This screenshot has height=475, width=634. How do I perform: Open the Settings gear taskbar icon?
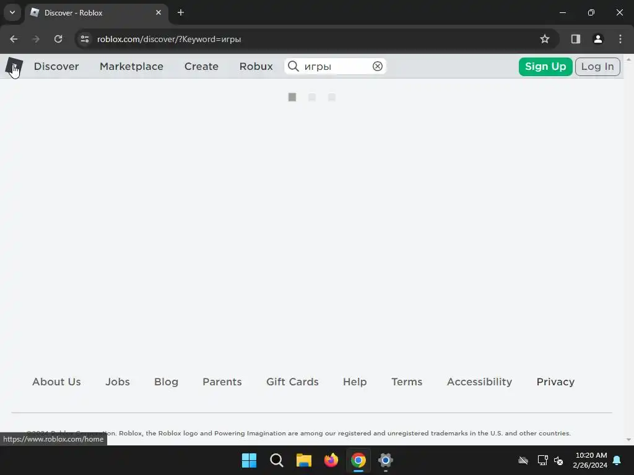pos(386,460)
